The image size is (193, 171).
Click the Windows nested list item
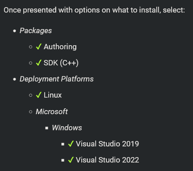(67, 128)
